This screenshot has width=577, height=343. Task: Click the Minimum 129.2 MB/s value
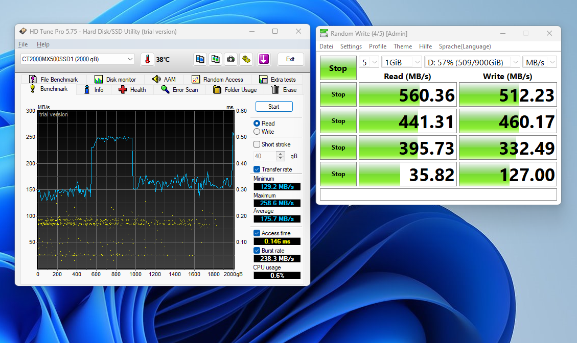tap(277, 187)
